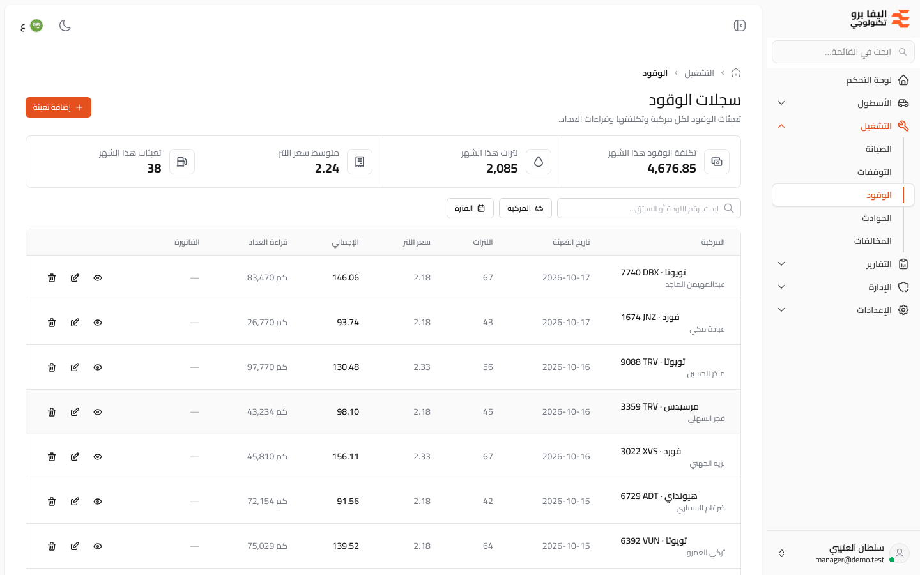Focus the plate or driver search field
The width and height of the screenshot is (920, 575).
point(649,208)
